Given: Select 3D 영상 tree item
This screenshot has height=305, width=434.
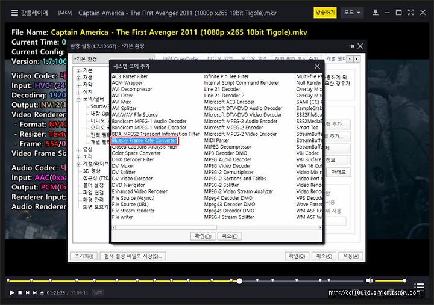Looking at the screenshot, I should (x=92, y=171).
